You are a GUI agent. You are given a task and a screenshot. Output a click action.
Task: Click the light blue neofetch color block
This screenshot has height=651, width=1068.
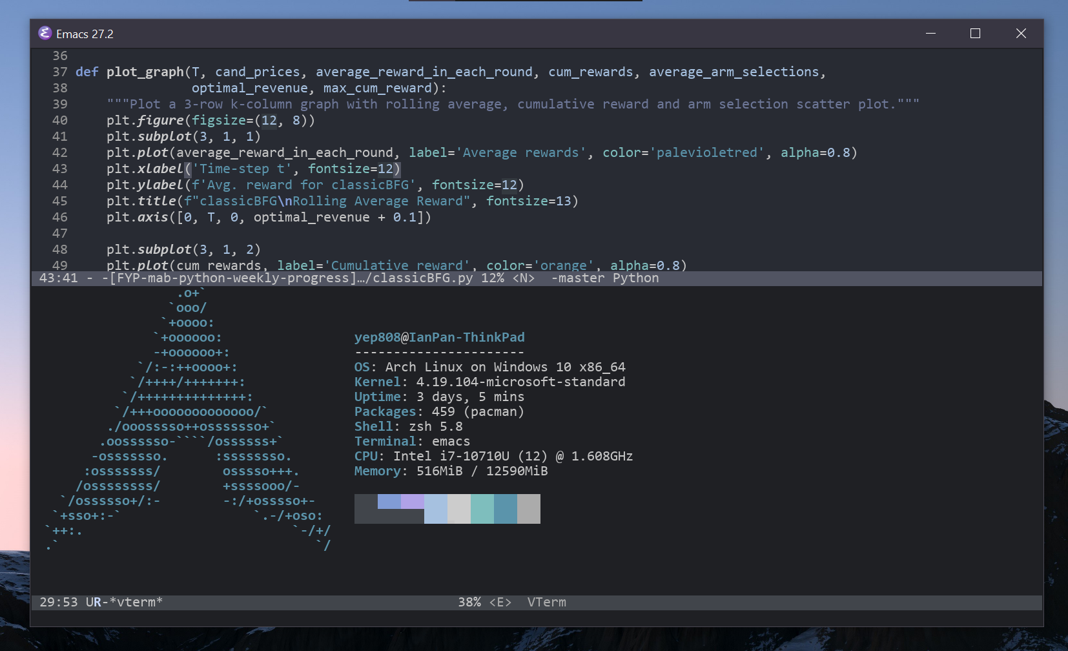[x=436, y=509]
